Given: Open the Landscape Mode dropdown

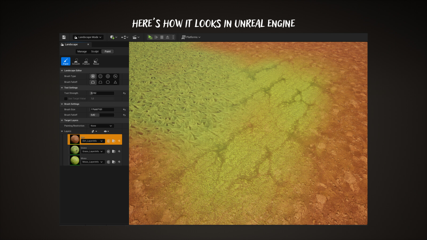Looking at the screenshot, I should pos(88,37).
